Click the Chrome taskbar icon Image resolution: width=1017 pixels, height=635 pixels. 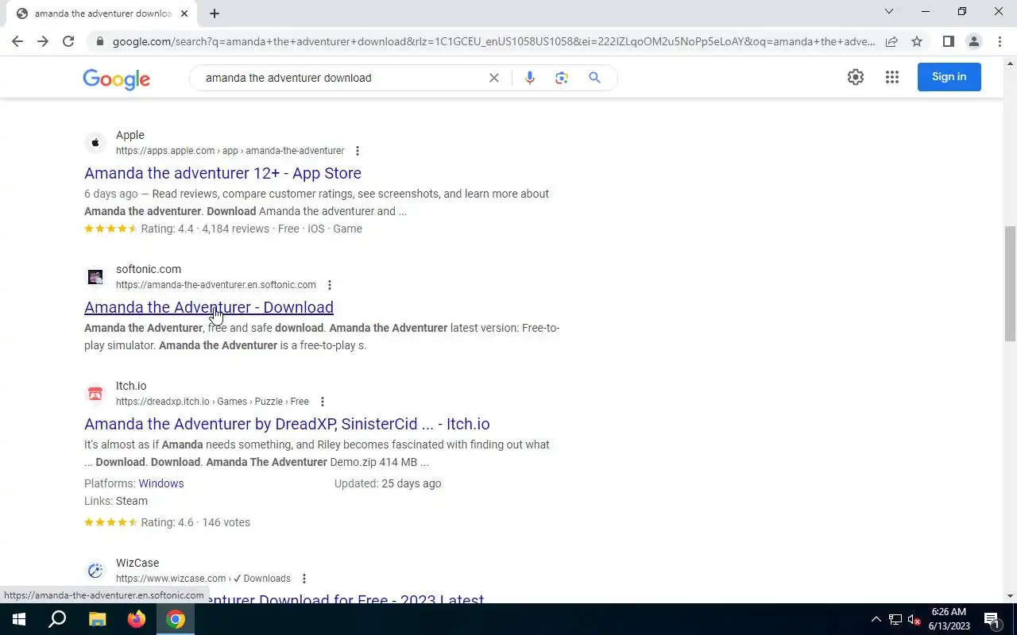tap(176, 619)
